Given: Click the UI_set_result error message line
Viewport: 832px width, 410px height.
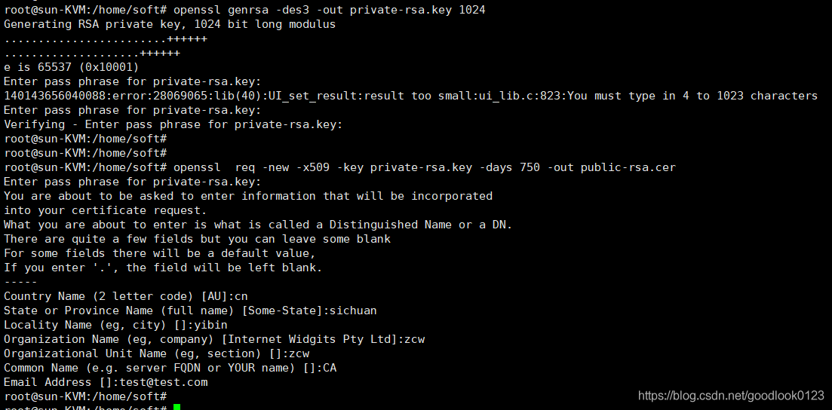Looking at the screenshot, I should click(410, 96).
